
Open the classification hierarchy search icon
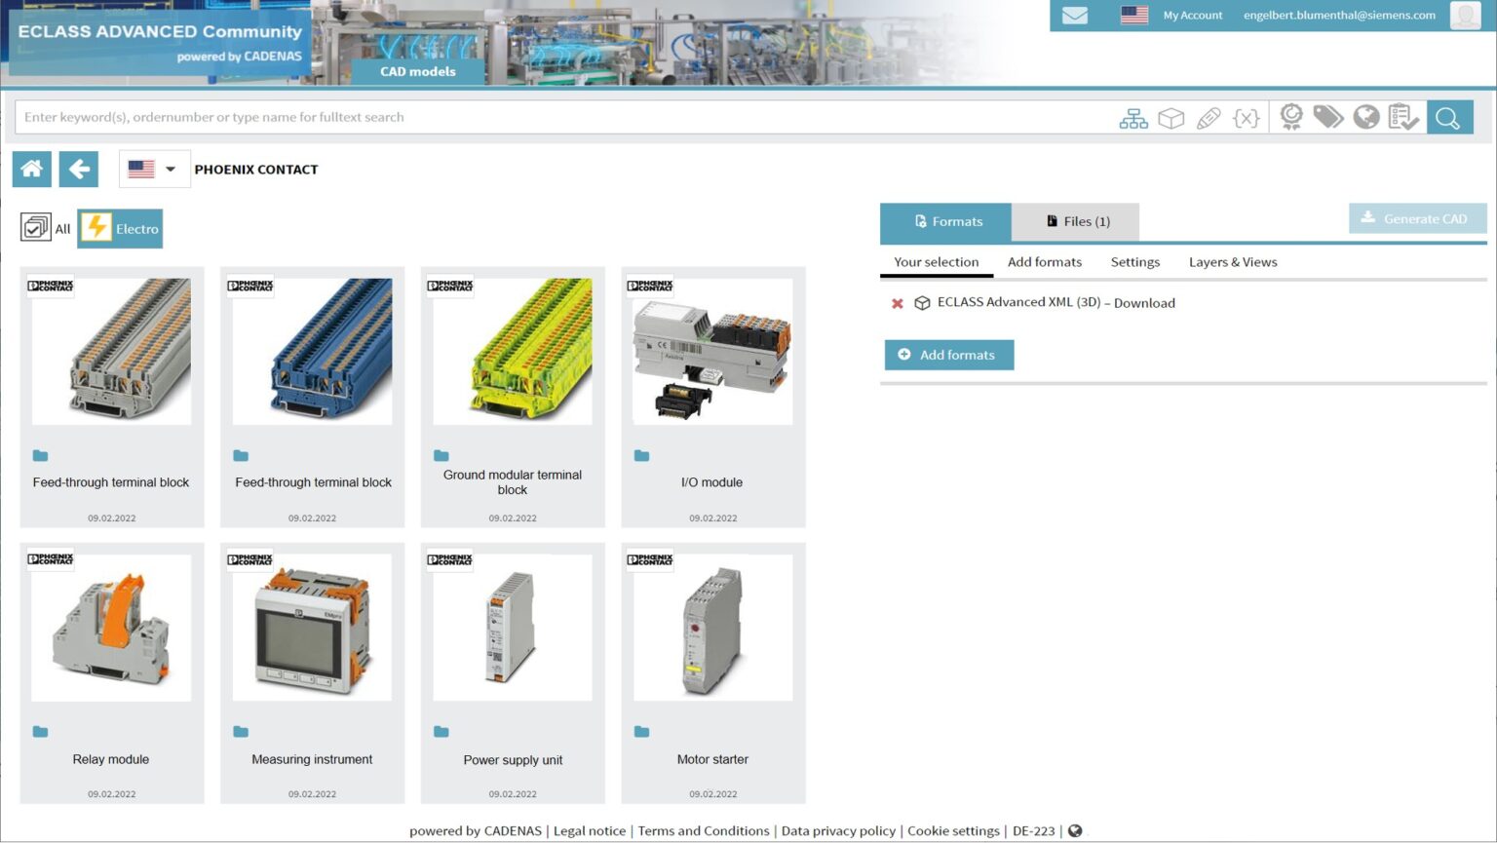(x=1132, y=118)
